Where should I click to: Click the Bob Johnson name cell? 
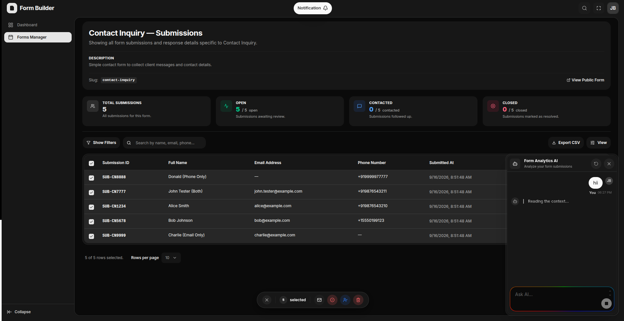coord(180,220)
